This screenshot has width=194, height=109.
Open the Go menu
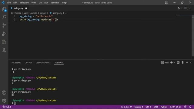[x=40, y=3]
